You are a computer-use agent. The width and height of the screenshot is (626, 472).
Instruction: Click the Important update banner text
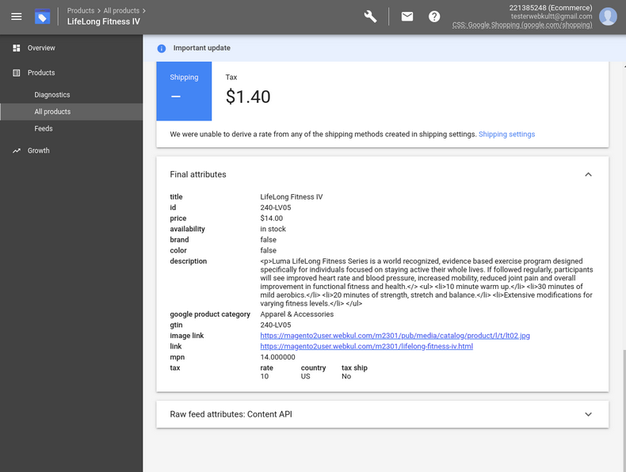click(x=201, y=48)
